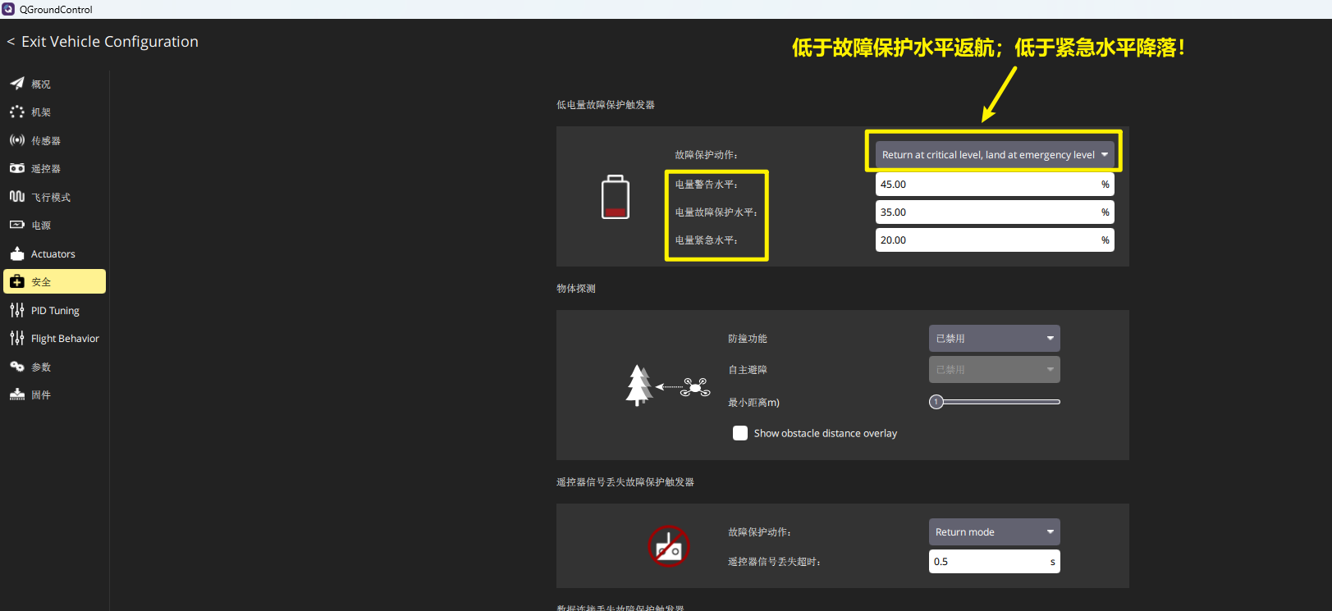1332x611 pixels.
Task: Click the RC signal loss illustration
Action: [x=669, y=546]
